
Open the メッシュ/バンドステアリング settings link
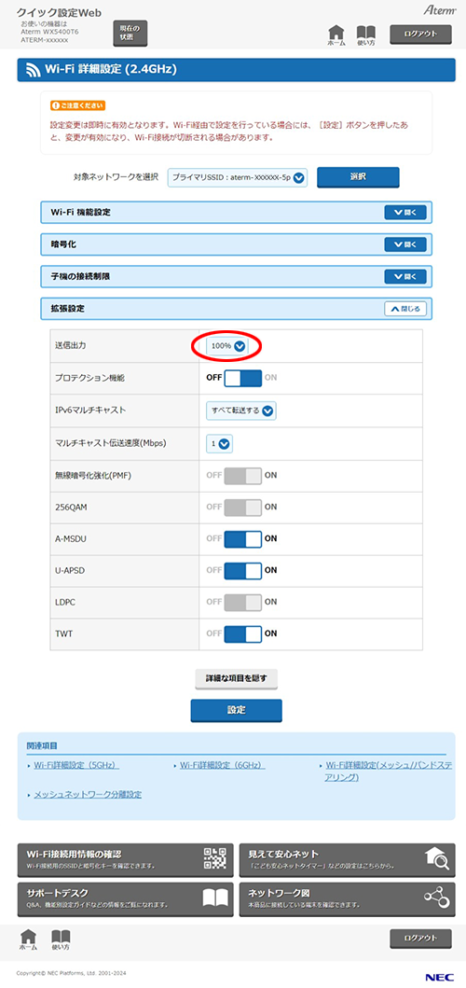pyautogui.click(x=388, y=772)
